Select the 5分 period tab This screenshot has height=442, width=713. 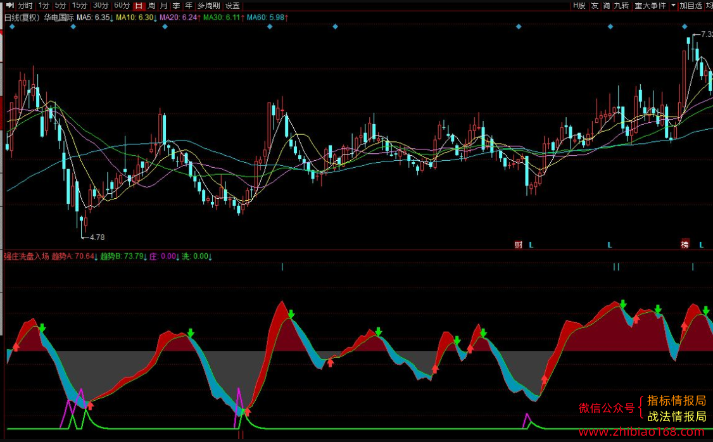[x=61, y=6]
